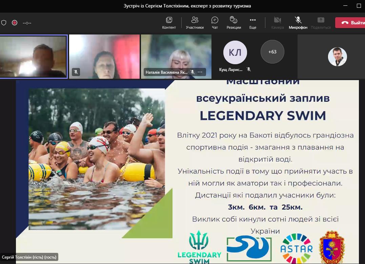Image resolution: width=365 pixels, height=264 pixels.
Task: Click the Legendary Swim logo on slide
Action: 199,247
